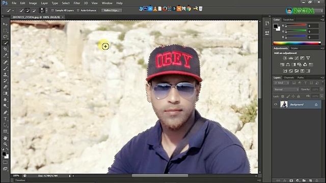Close the 20170723_215936.jpg document tab
The height and width of the screenshot is (183, 326).
tap(63, 17)
